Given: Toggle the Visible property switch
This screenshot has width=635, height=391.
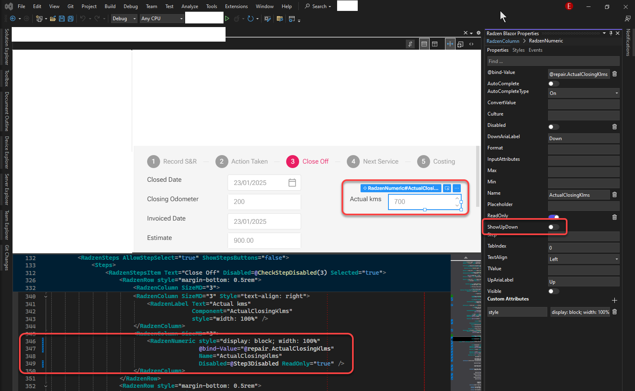Looking at the screenshot, I should 554,291.
